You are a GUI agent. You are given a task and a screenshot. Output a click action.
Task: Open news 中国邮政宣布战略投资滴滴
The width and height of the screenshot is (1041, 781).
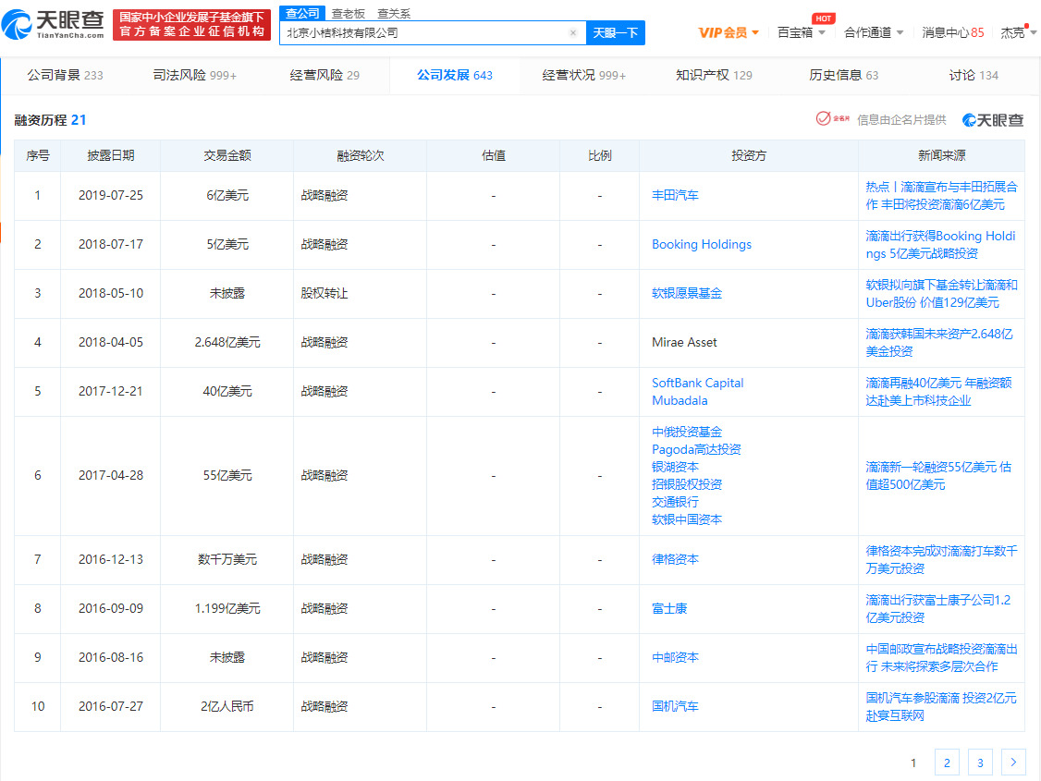click(x=941, y=657)
